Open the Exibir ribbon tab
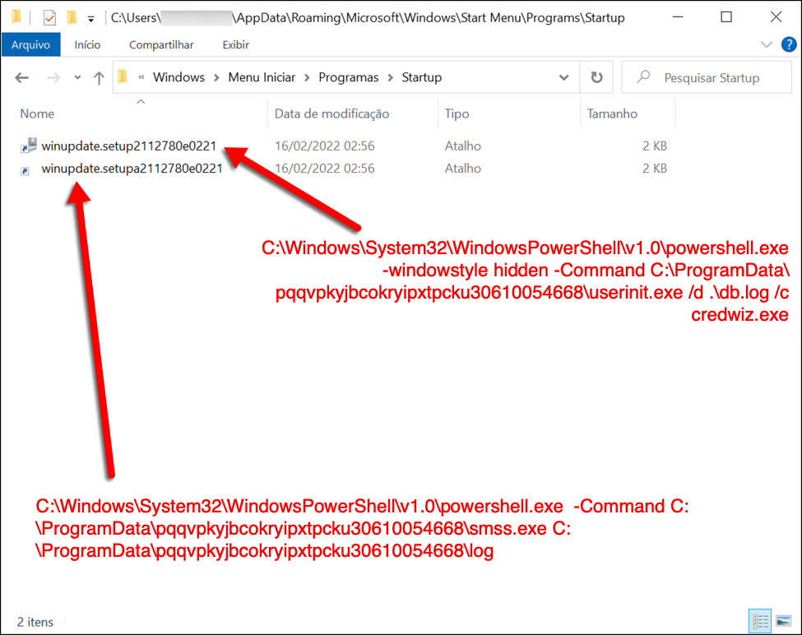The image size is (802, 635). 235,44
